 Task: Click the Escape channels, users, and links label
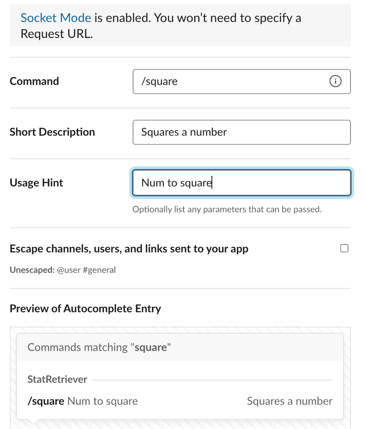click(x=129, y=249)
